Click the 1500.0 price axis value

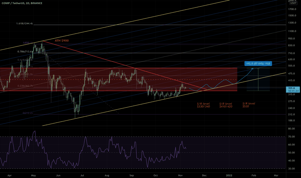[x=292, y=16]
